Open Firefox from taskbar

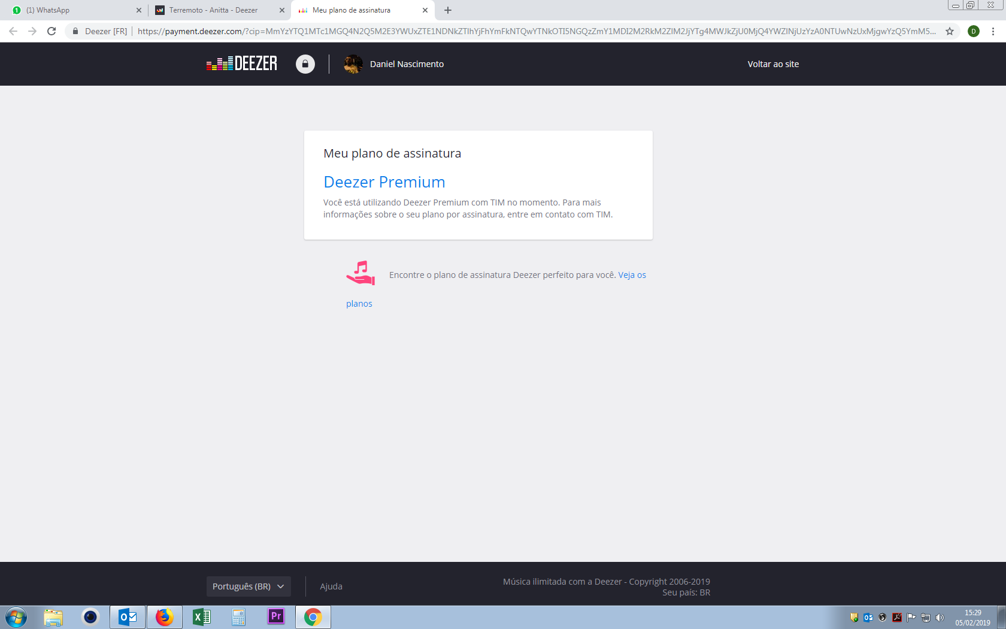tap(165, 617)
